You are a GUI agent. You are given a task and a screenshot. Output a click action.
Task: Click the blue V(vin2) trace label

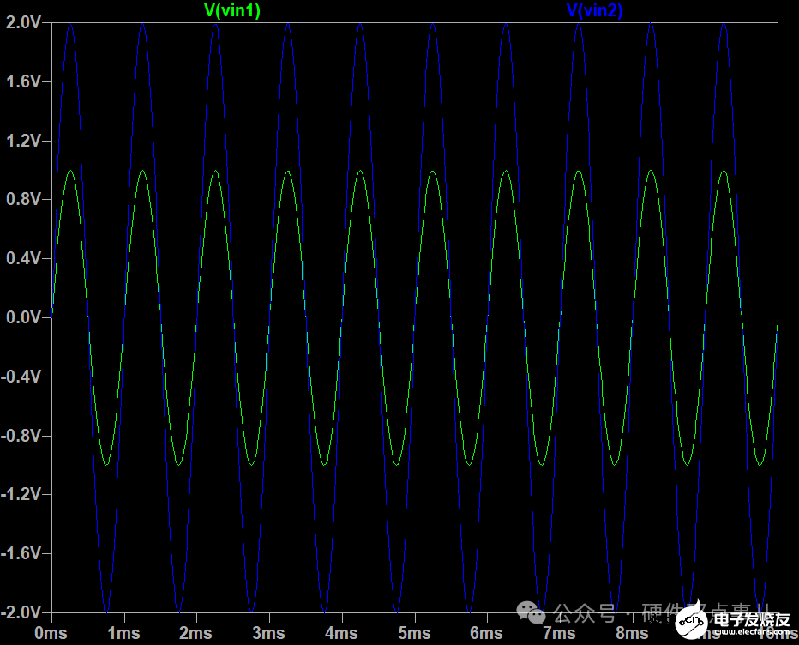point(594,10)
